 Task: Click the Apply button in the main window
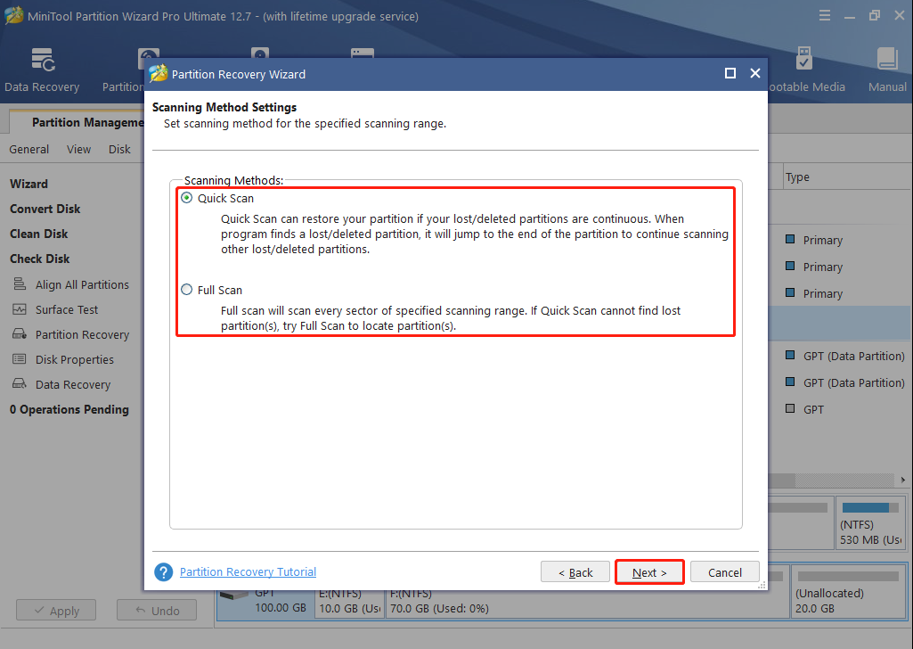click(x=56, y=610)
